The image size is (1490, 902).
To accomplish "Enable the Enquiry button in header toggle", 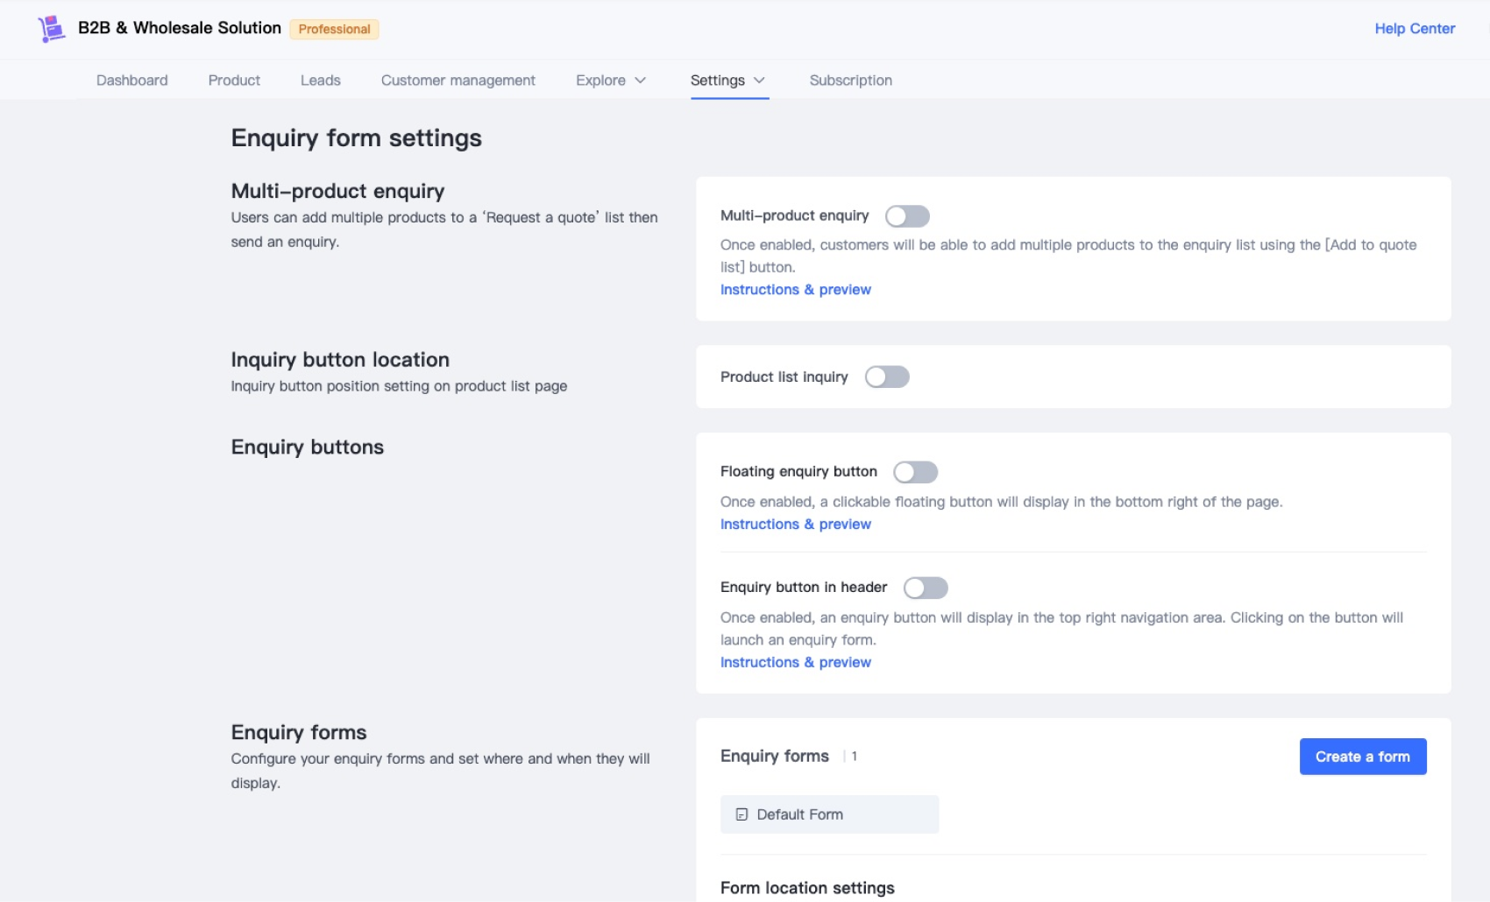I will click(926, 588).
